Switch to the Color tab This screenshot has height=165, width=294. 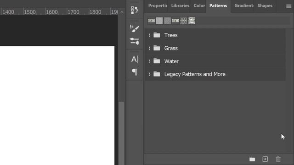[x=199, y=5]
